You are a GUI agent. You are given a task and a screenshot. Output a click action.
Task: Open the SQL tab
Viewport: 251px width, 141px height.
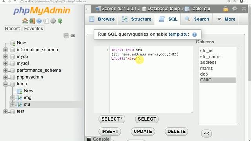pyautogui.click(x=168, y=19)
